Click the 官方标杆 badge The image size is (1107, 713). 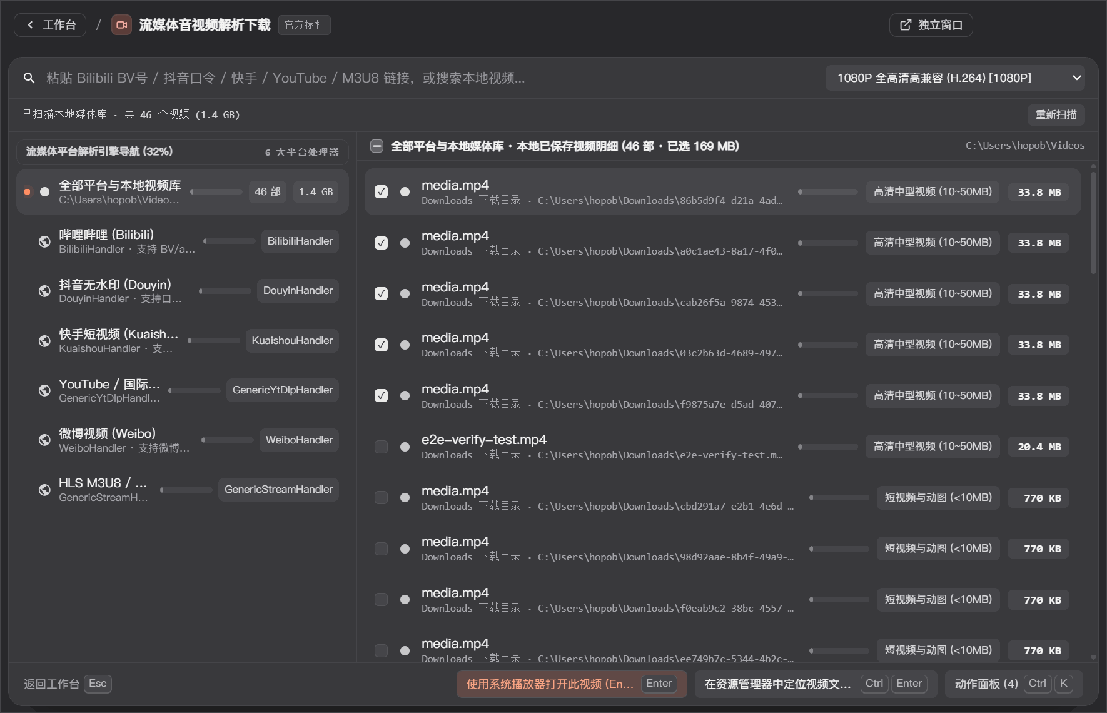[x=305, y=25]
